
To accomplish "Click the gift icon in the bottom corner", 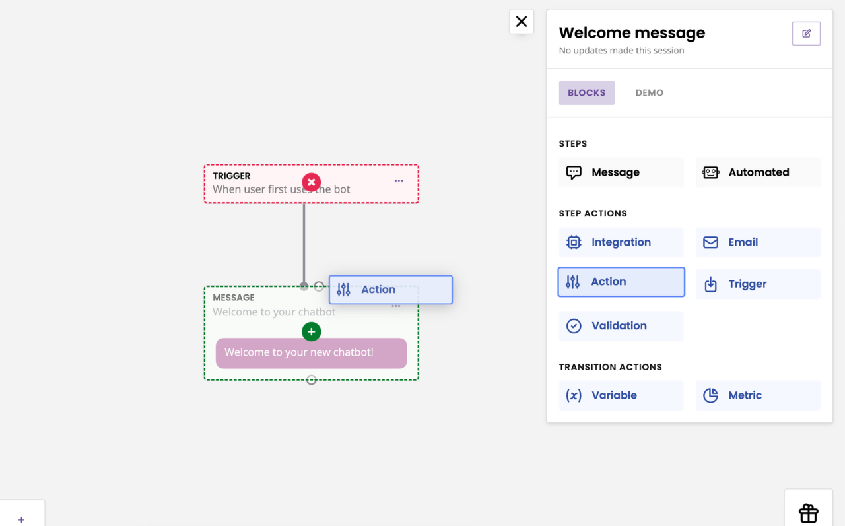I will (808, 512).
